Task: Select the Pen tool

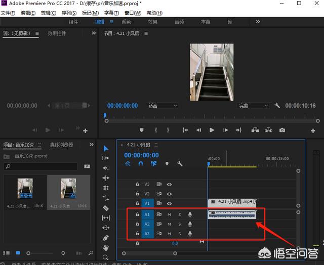Action: click(106, 238)
